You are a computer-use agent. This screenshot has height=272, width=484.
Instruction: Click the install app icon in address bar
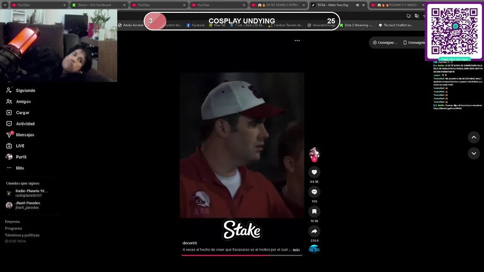(x=409, y=16)
